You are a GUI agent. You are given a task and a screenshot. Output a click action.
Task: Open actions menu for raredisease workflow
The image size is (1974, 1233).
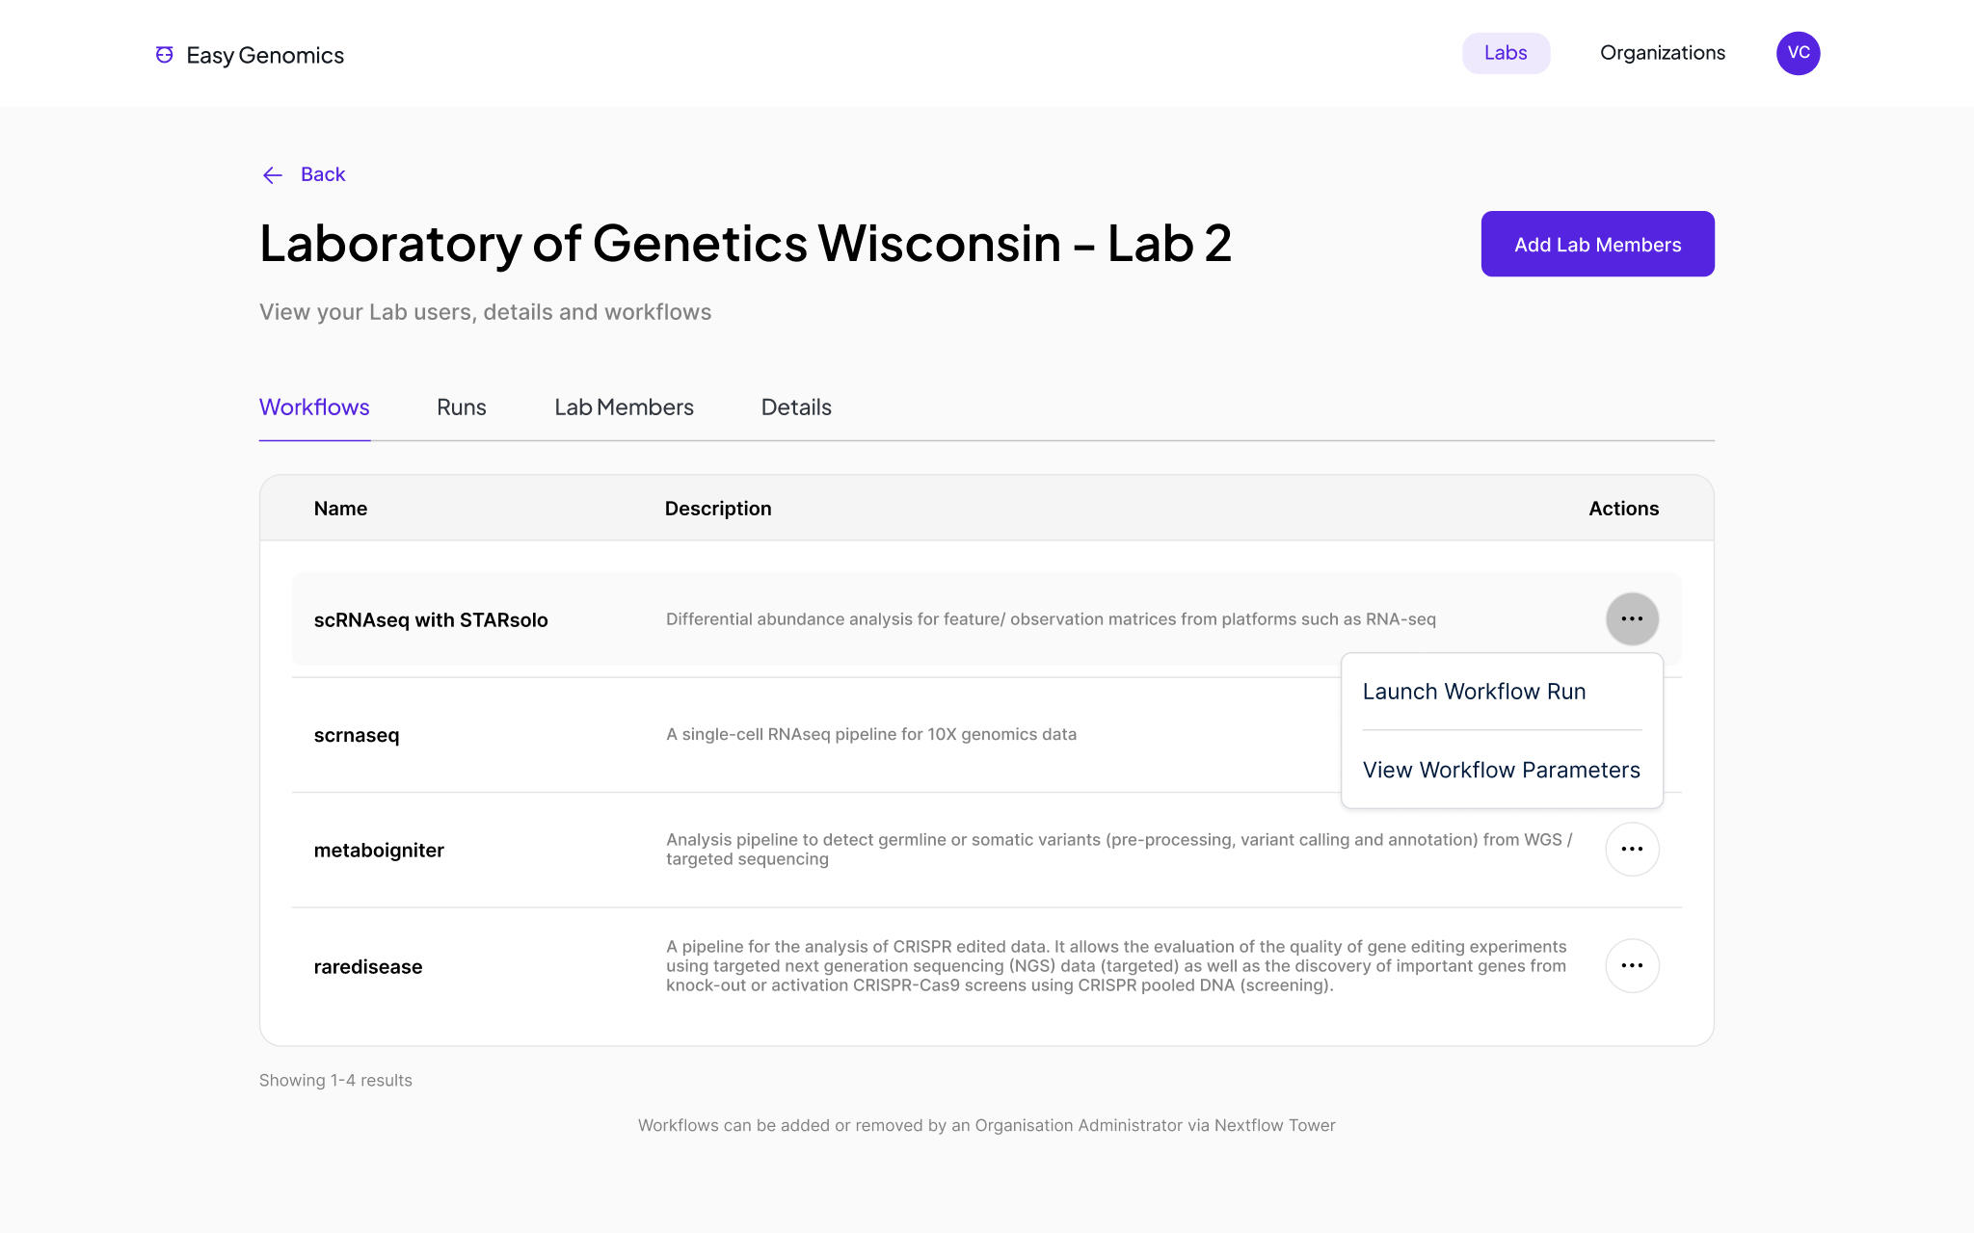point(1632,965)
